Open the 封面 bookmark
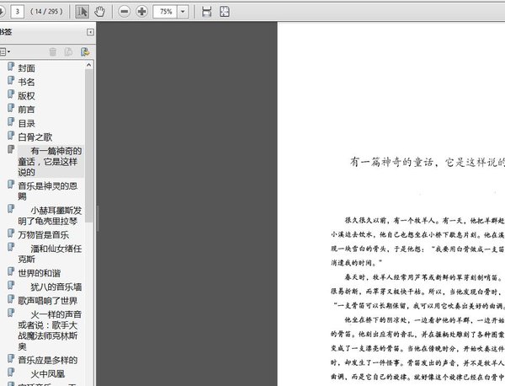505x386 pixels. coord(27,68)
